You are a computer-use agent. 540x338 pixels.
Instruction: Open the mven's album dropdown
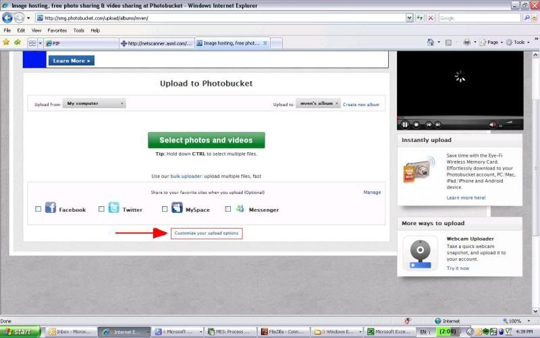coord(318,103)
